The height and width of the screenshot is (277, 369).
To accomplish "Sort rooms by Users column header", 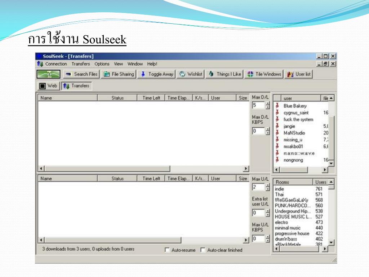I will [320, 182].
